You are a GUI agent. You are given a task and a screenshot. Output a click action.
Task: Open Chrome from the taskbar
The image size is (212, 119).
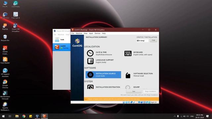(24, 116)
